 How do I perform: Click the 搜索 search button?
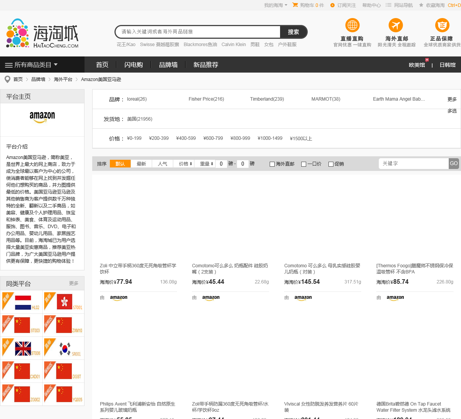(x=294, y=32)
